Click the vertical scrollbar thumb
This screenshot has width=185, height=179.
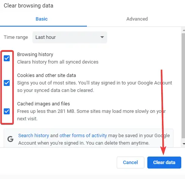pos(183,86)
